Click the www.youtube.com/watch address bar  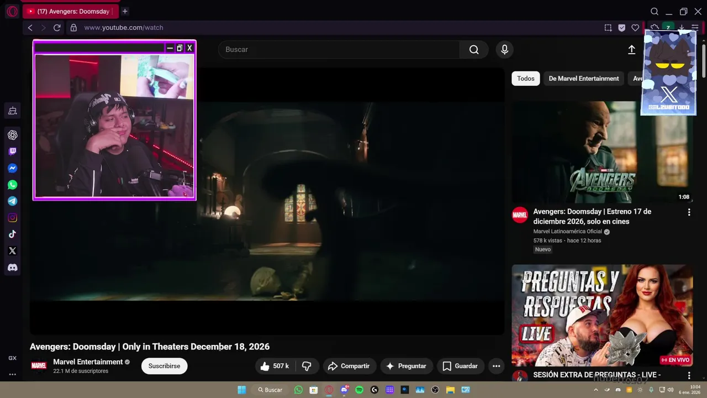point(124,28)
